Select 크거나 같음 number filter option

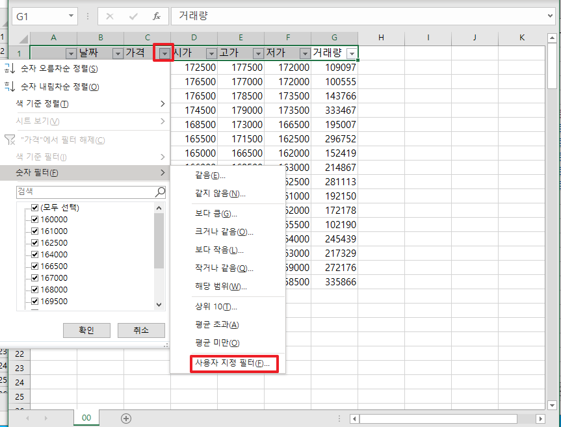(x=228, y=232)
